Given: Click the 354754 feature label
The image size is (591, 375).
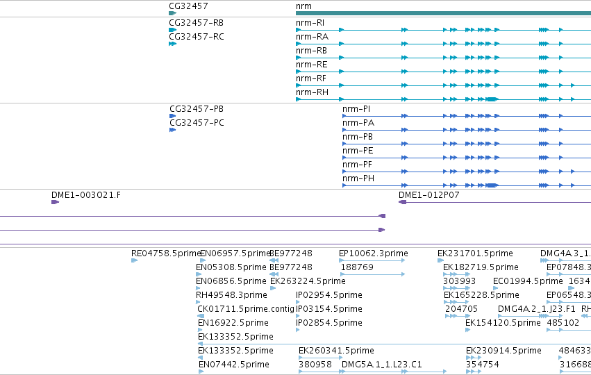Looking at the screenshot, I should click(483, 365).
